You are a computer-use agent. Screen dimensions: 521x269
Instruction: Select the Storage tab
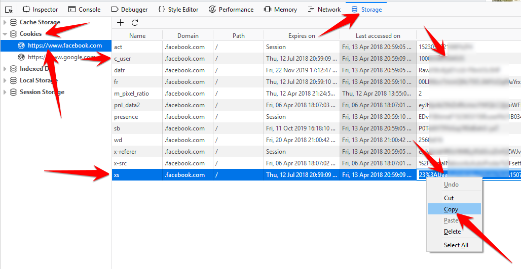[x=366, y=10]
